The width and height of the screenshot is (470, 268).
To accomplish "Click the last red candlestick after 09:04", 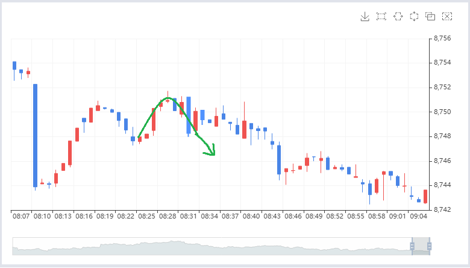I will (x=425, y=197).
